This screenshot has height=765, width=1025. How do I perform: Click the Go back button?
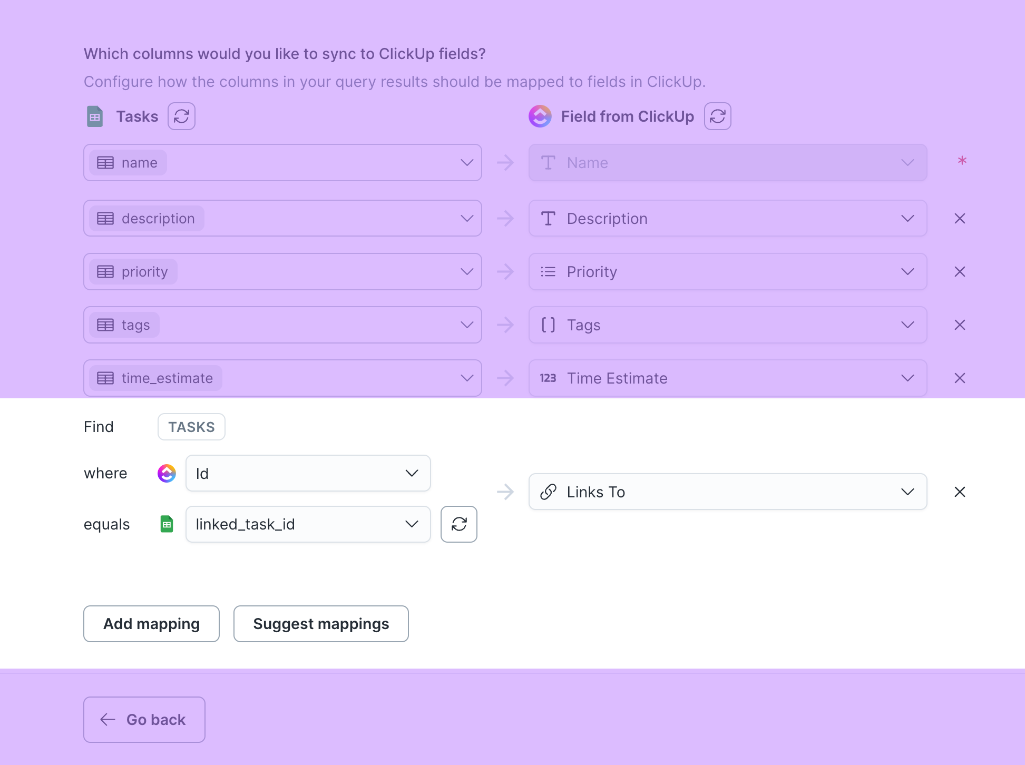144,720
